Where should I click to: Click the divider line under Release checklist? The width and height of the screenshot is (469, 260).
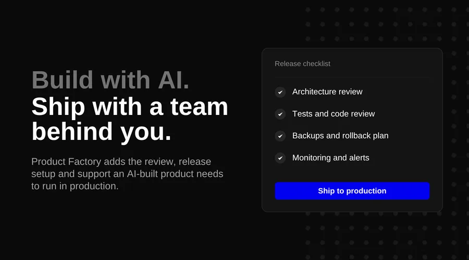pos(352,77)
